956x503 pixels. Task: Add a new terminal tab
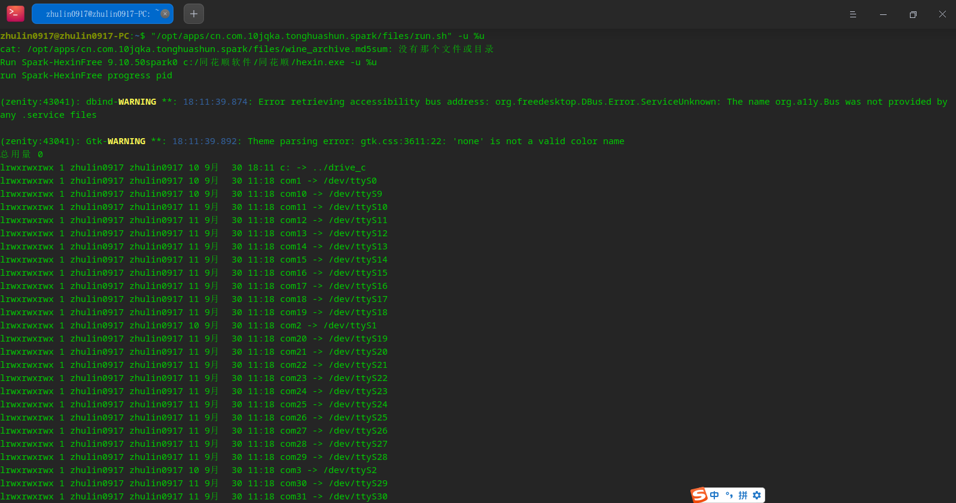click(194, 14)
